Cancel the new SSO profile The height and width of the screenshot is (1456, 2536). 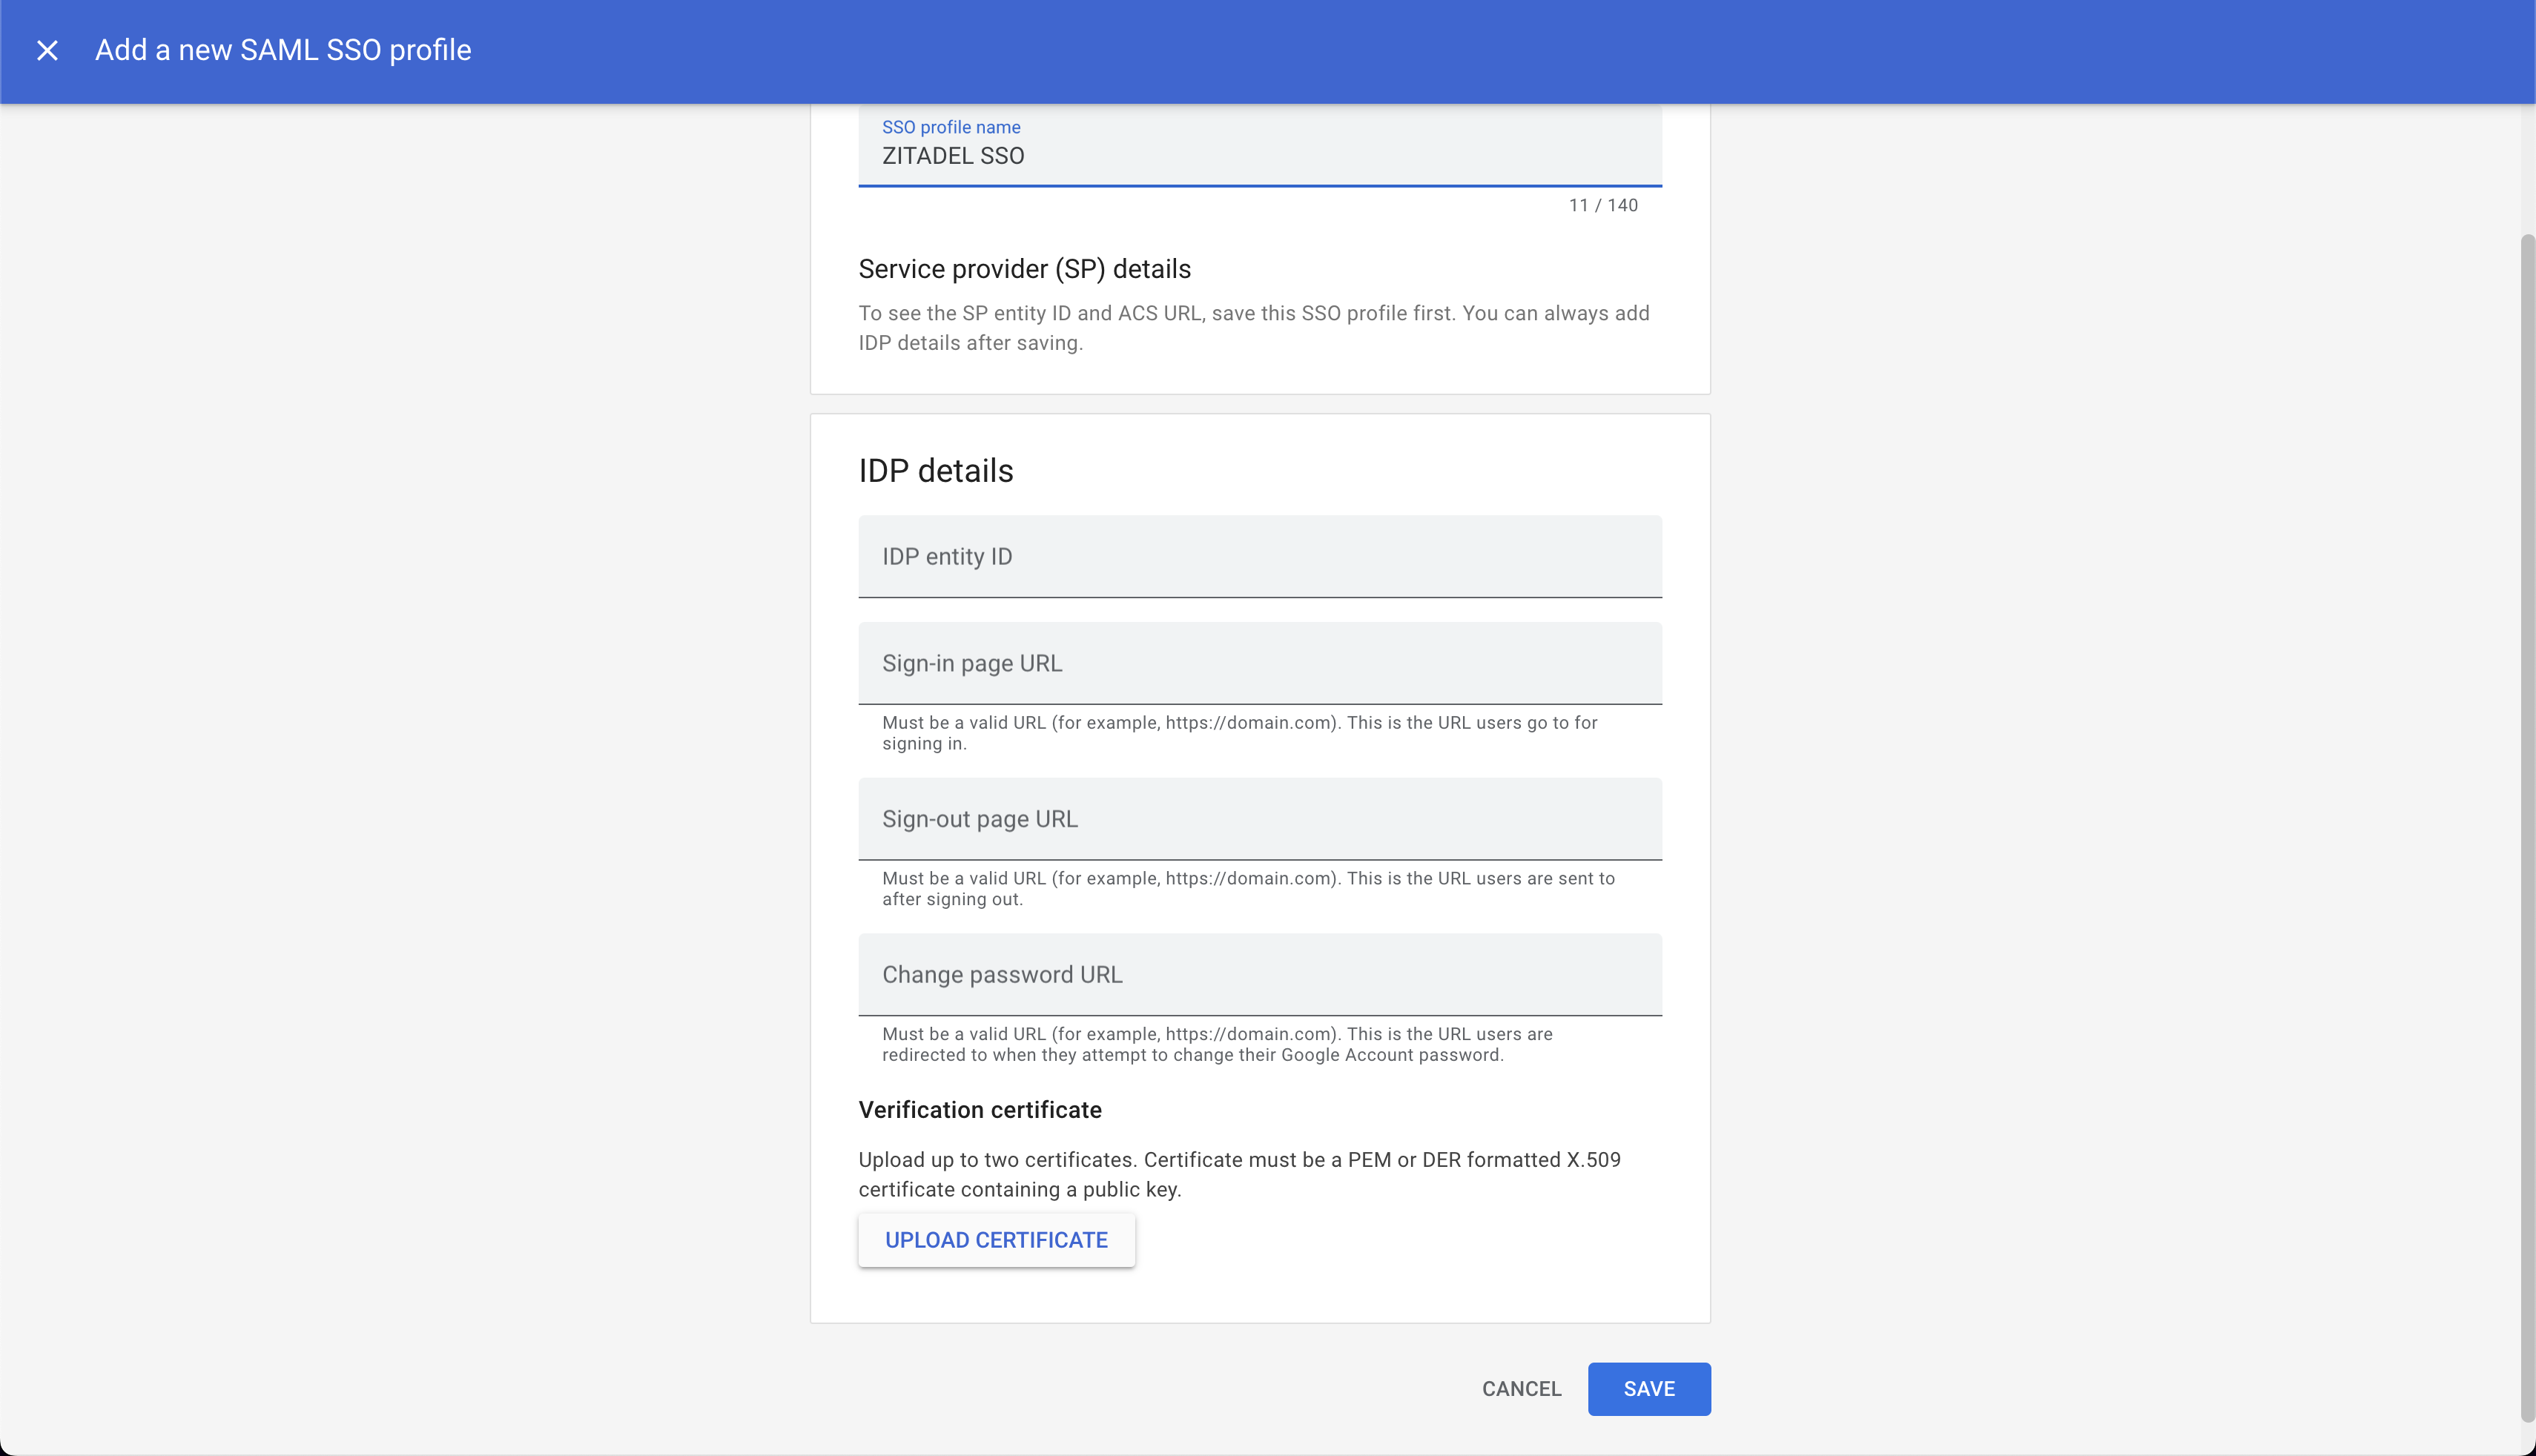click(x=1520, y=1388)
